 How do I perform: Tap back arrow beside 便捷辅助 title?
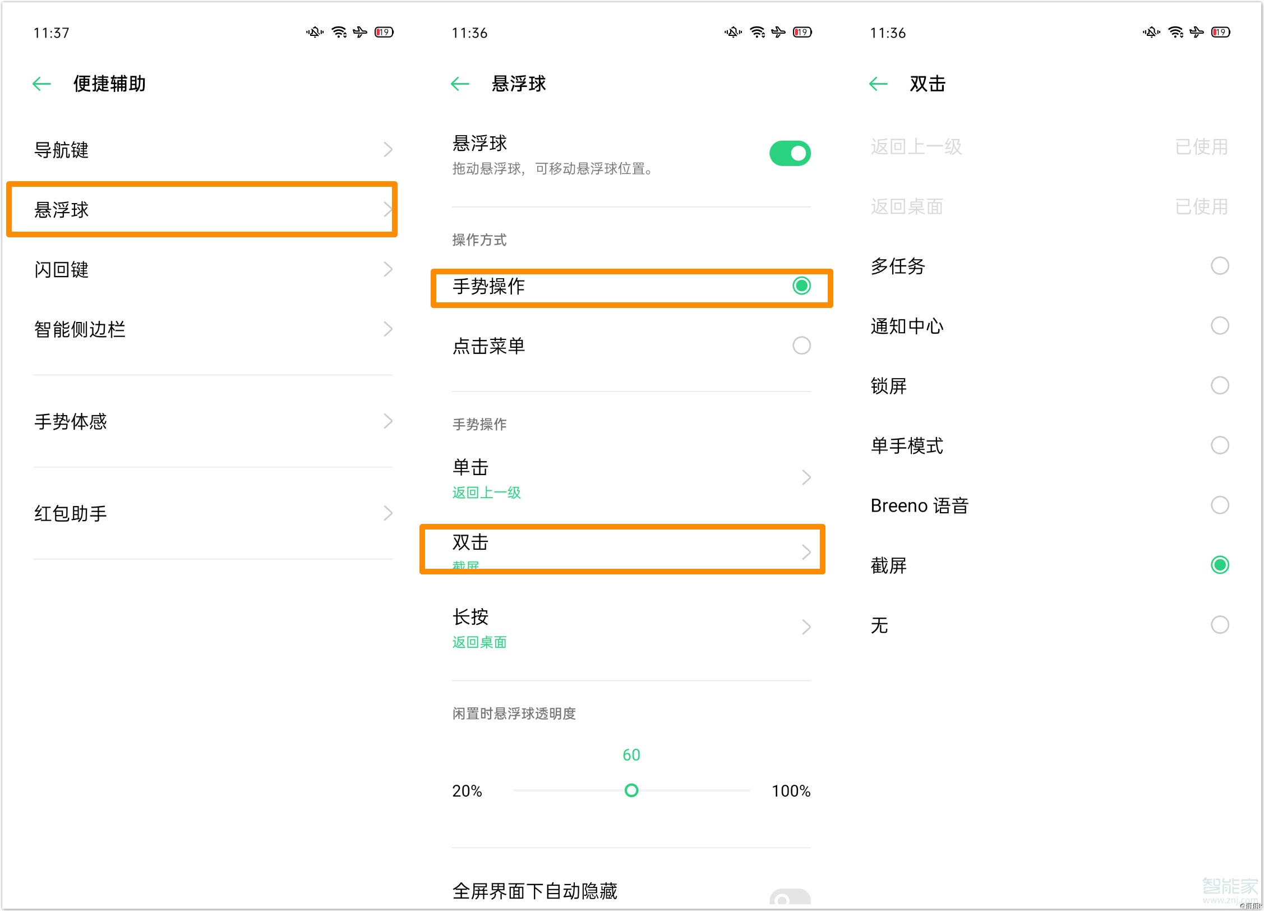(41, 84)
